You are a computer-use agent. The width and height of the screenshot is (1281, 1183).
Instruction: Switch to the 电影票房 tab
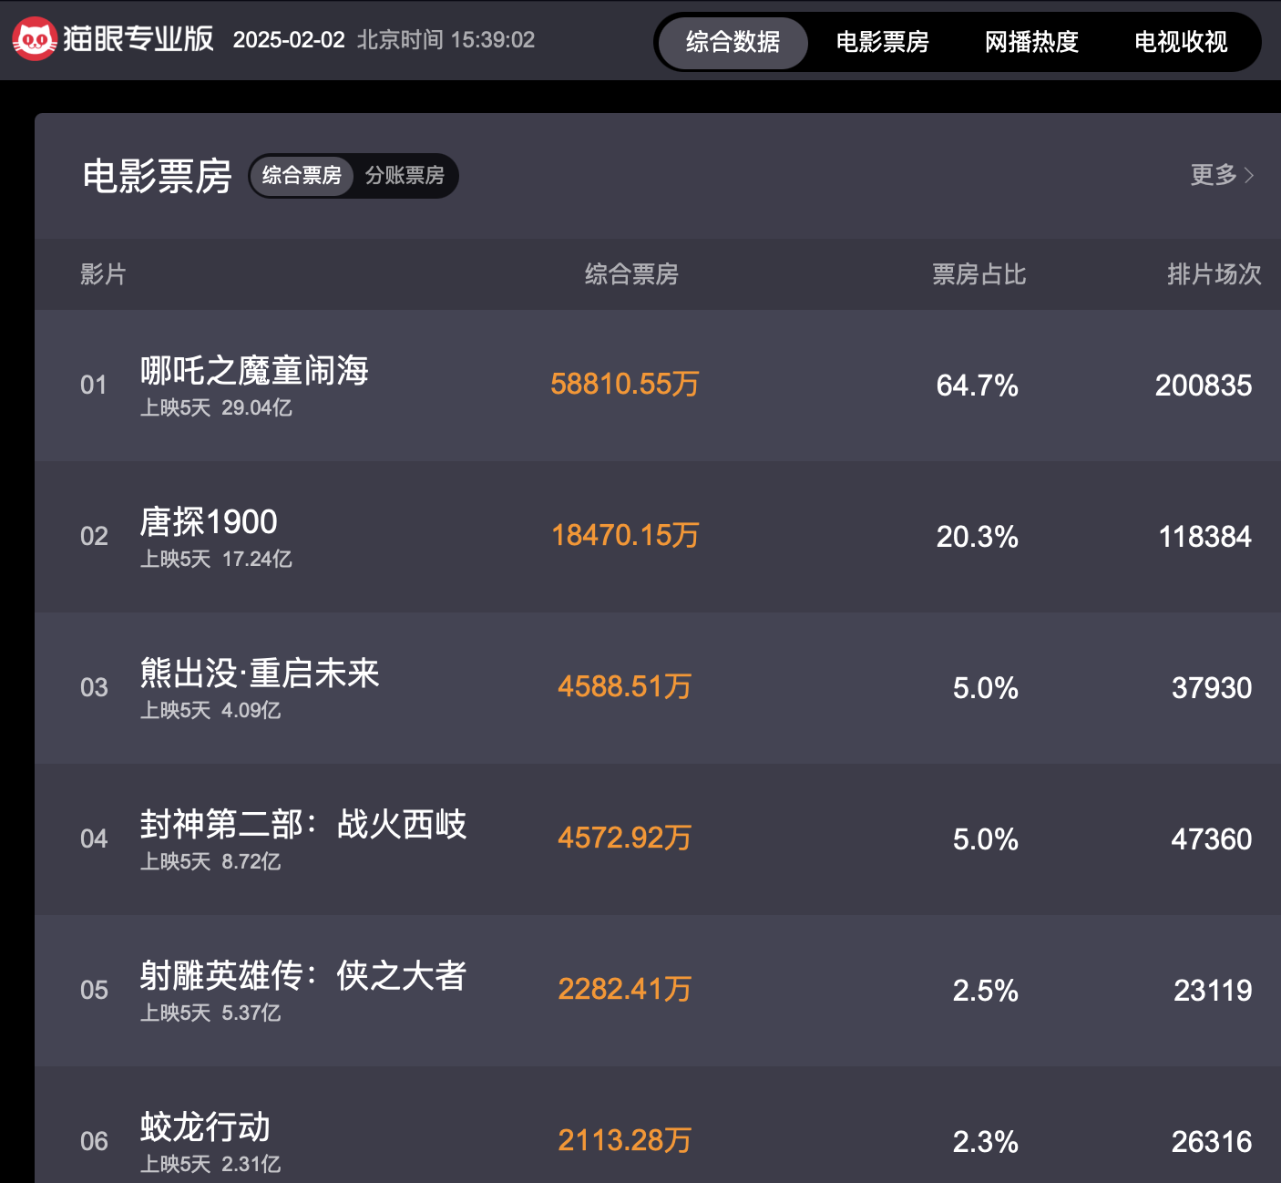pyautogui.click(x=880, y=42)
